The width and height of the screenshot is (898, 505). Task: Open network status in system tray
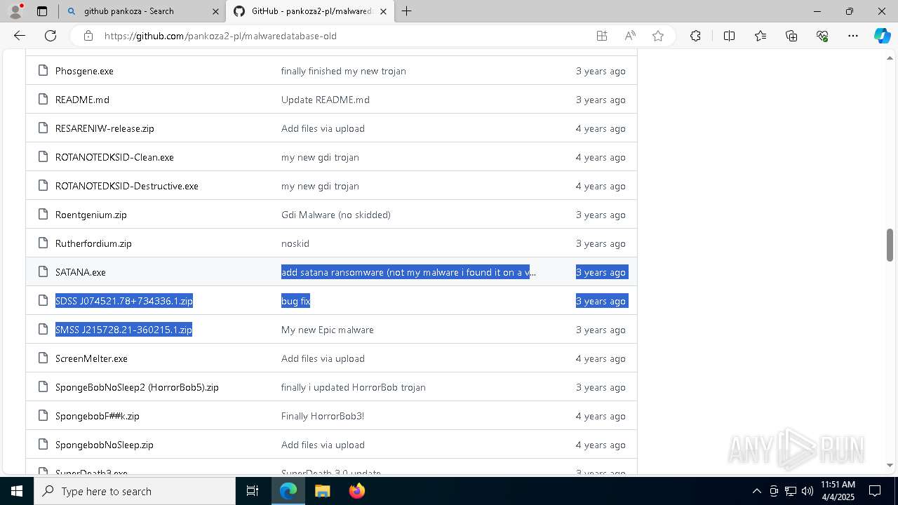(x=791, y=491)
